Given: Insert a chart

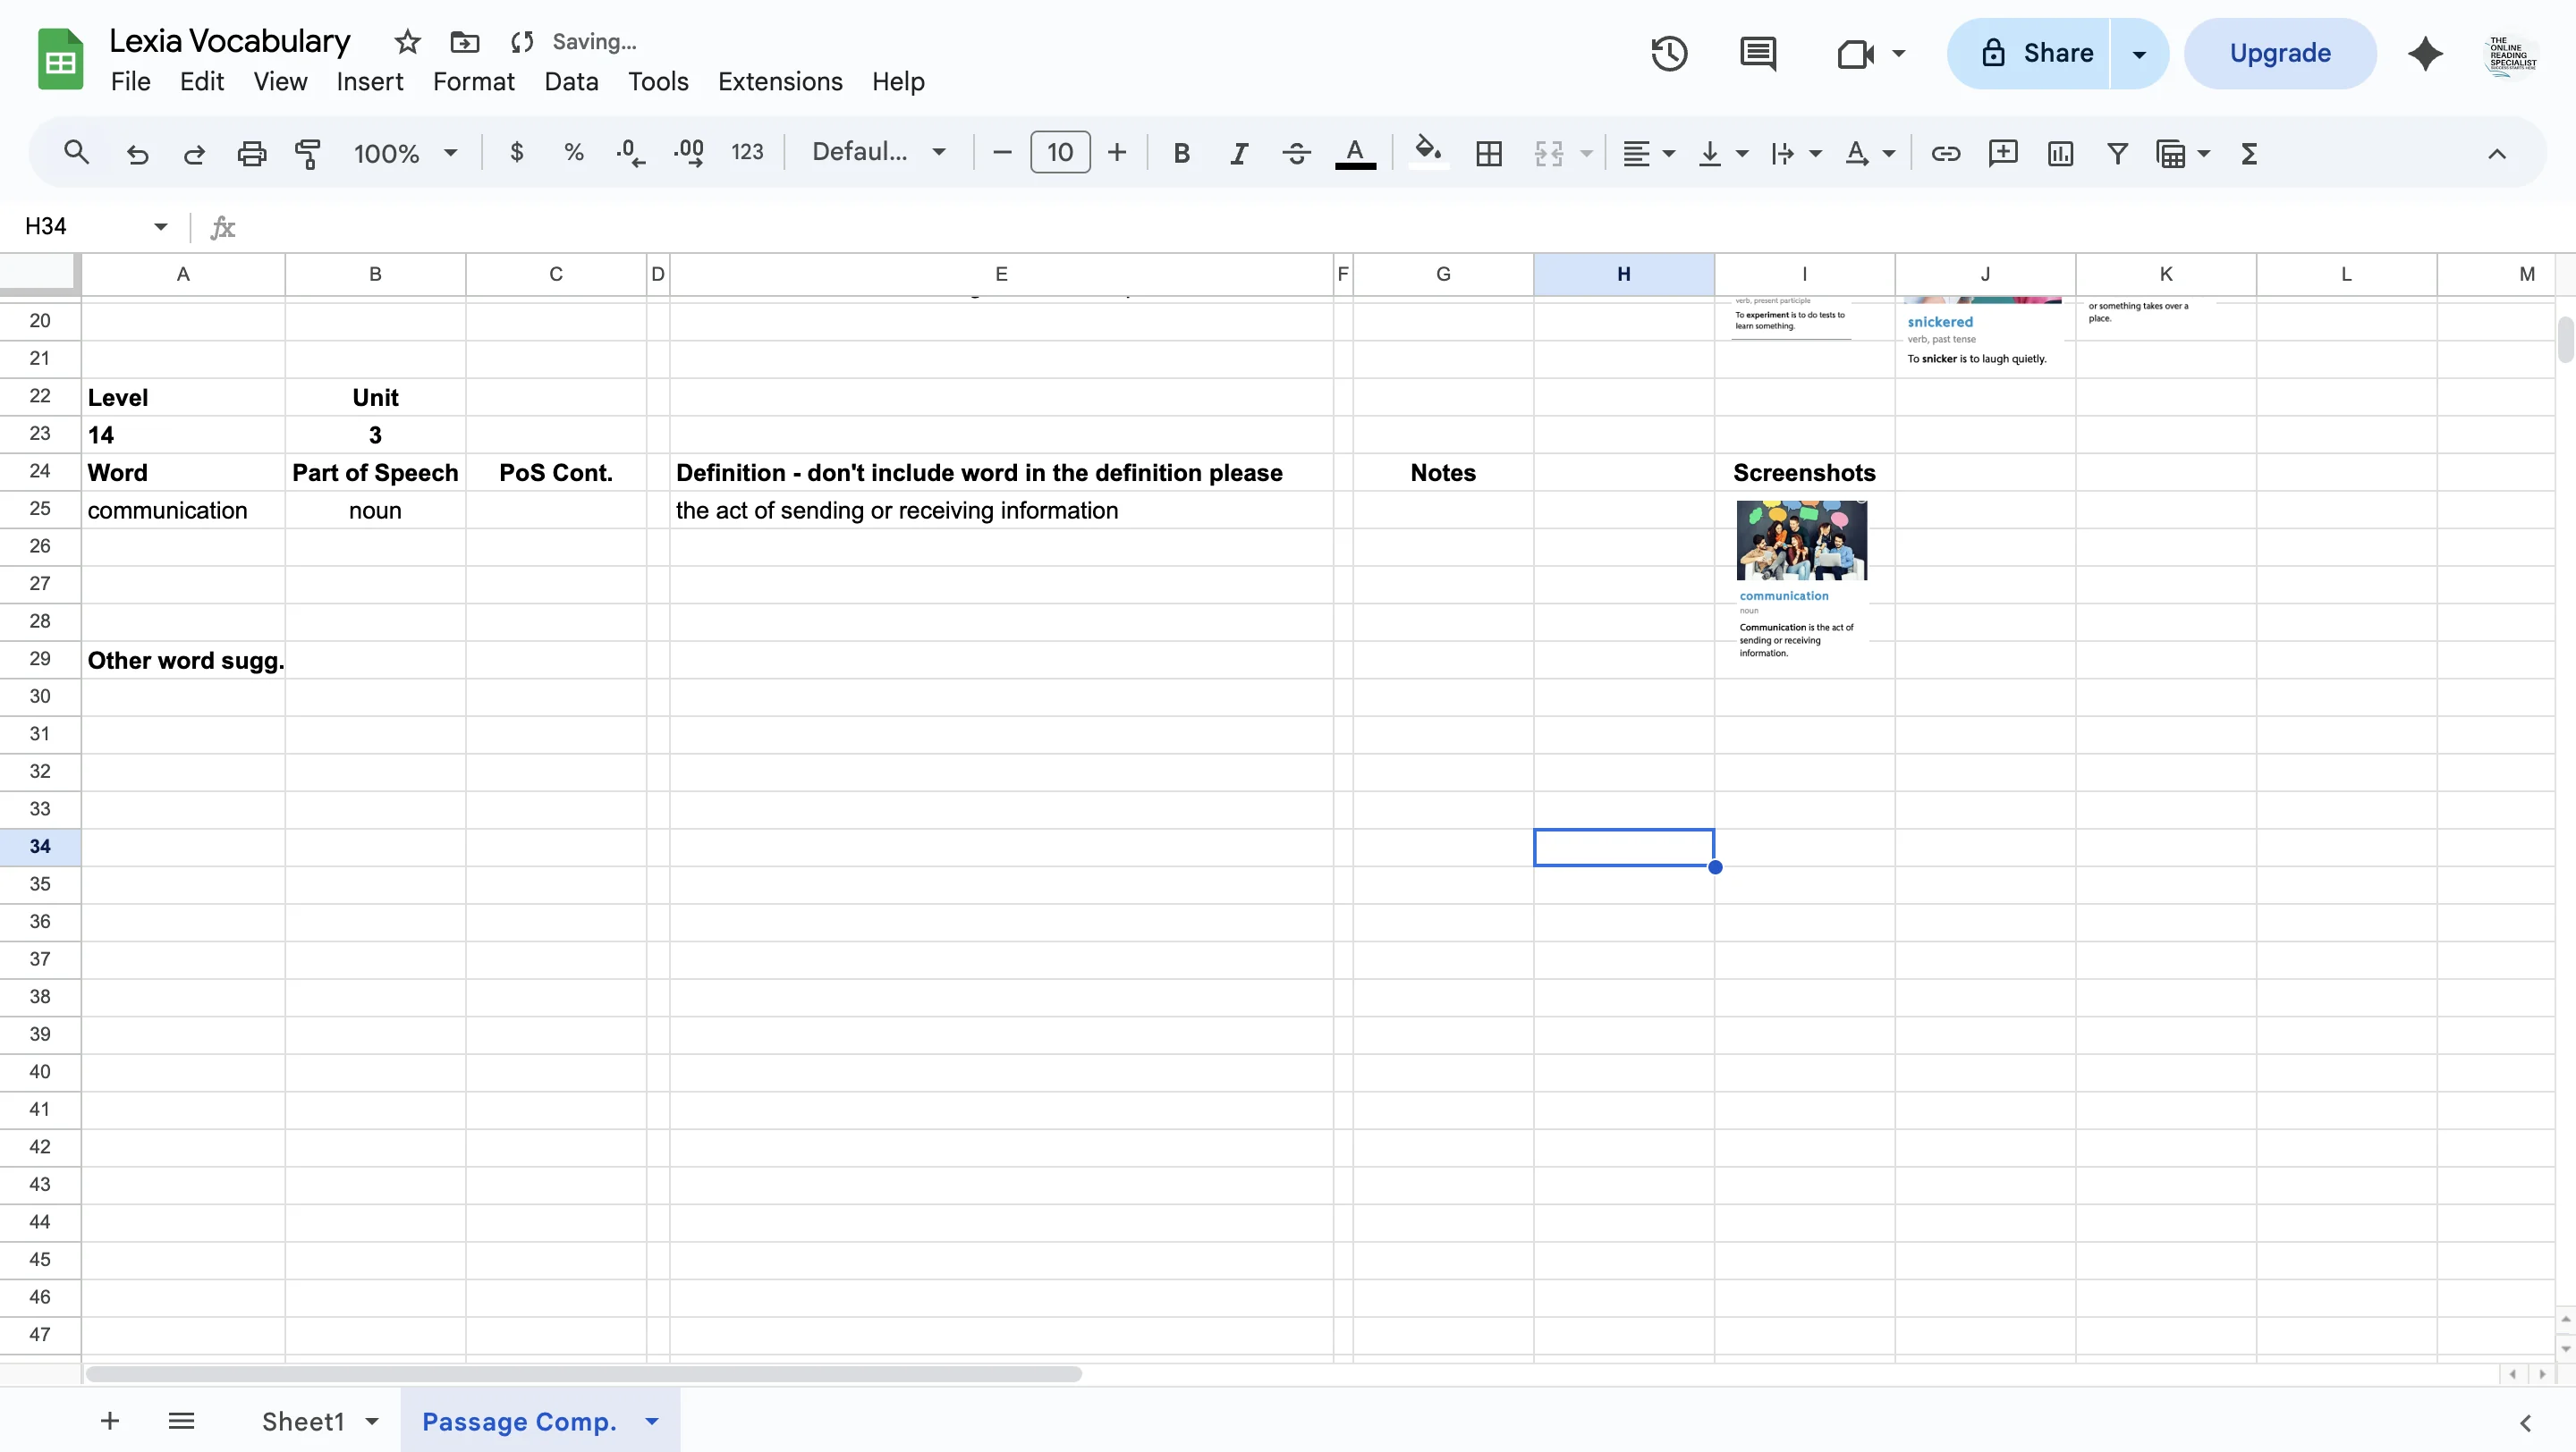Looking at the screenshot, I should point(2060,153).
